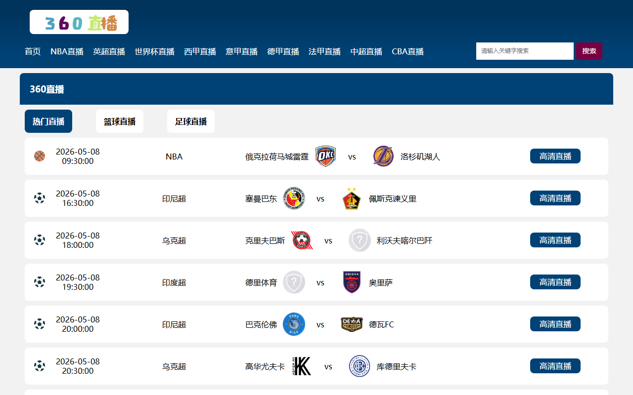This screenshot has height=395, width=633.
Task: Click 印尼超 label in 16:30:00 row
Action: [174, 198]
